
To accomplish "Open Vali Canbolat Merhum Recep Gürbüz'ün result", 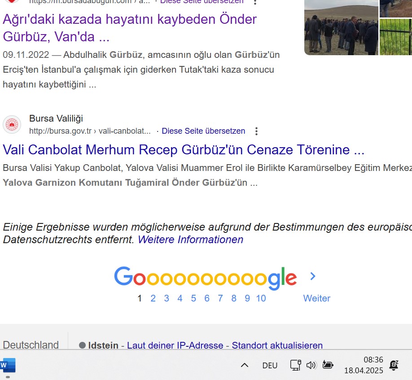I will coord(184,150).
